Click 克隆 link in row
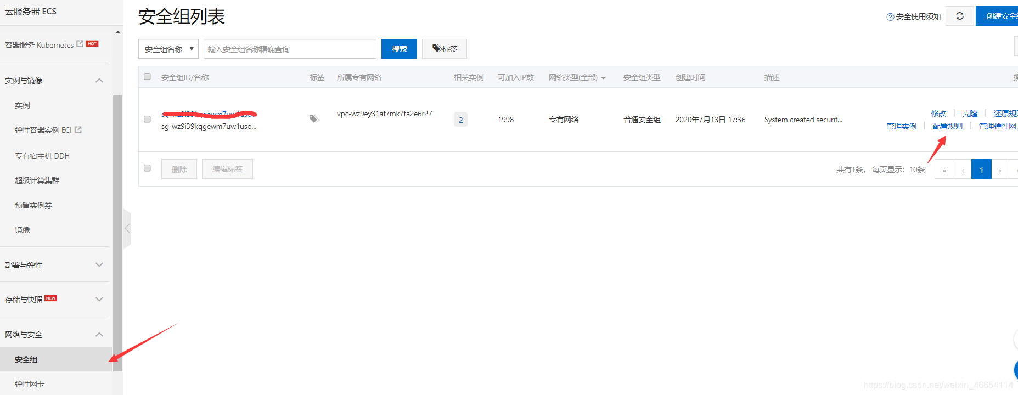The width and height of the screenshot is (1018, 395). click(x=970, y=114)
